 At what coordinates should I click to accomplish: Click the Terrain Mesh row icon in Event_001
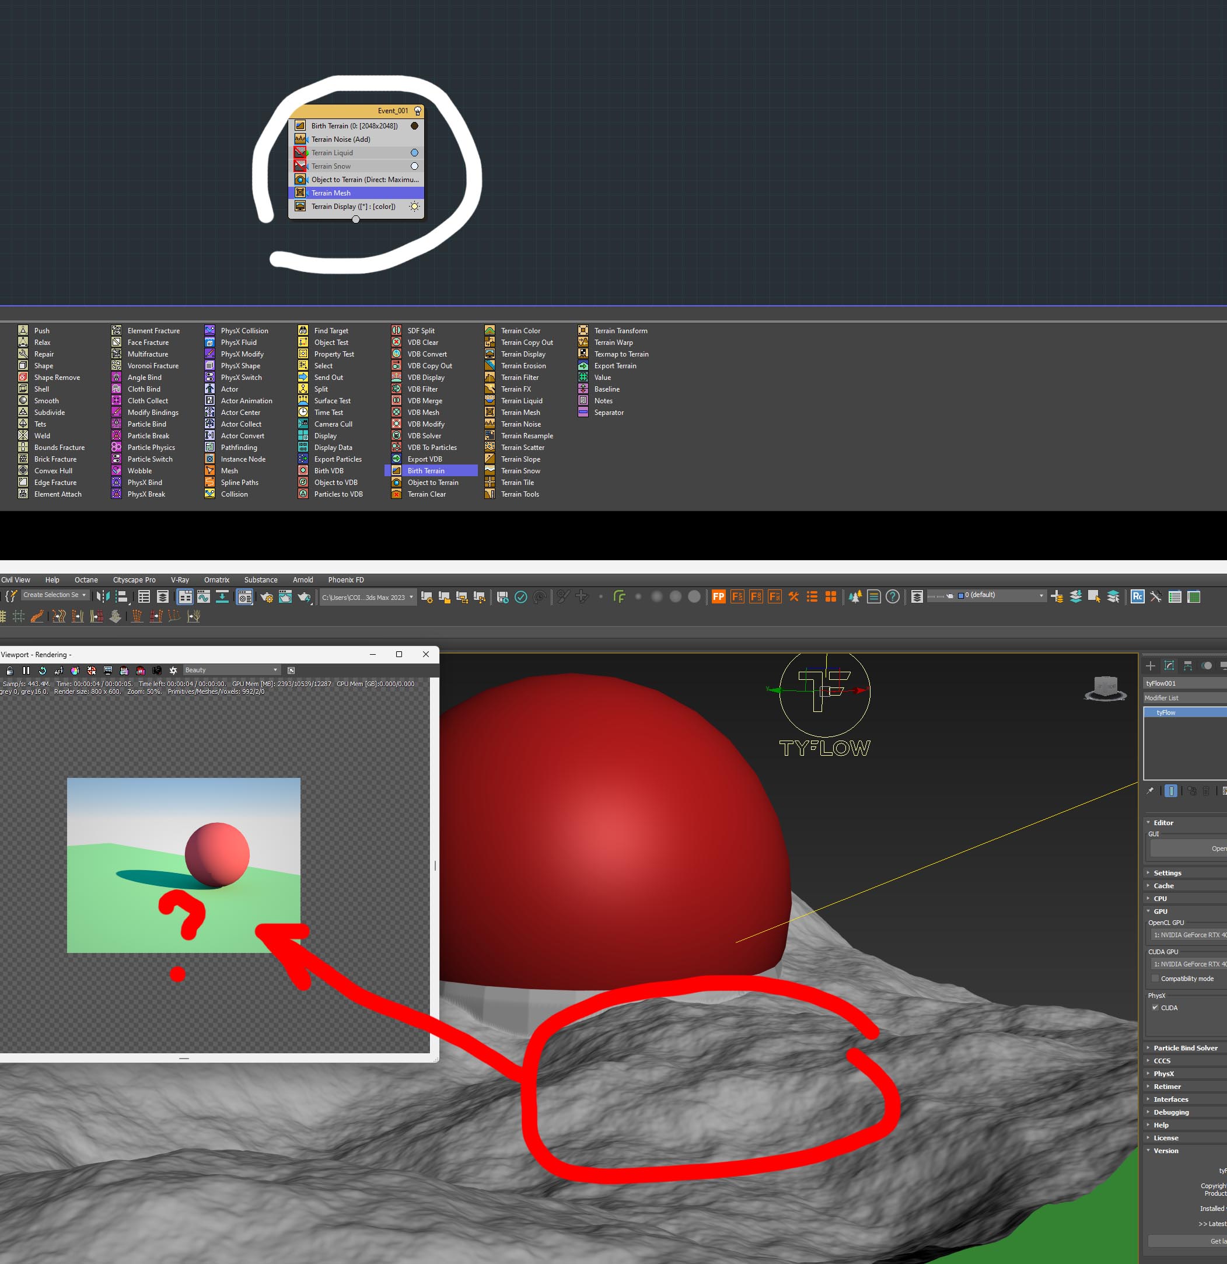300,193
